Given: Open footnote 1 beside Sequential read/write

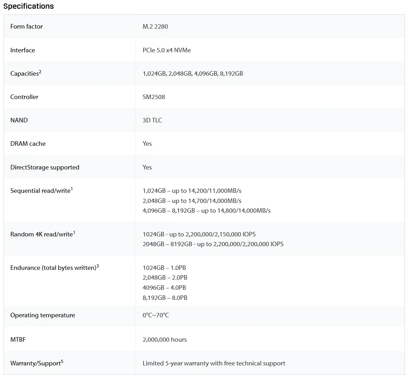Looking at the screenshot, I should (72, 189).
